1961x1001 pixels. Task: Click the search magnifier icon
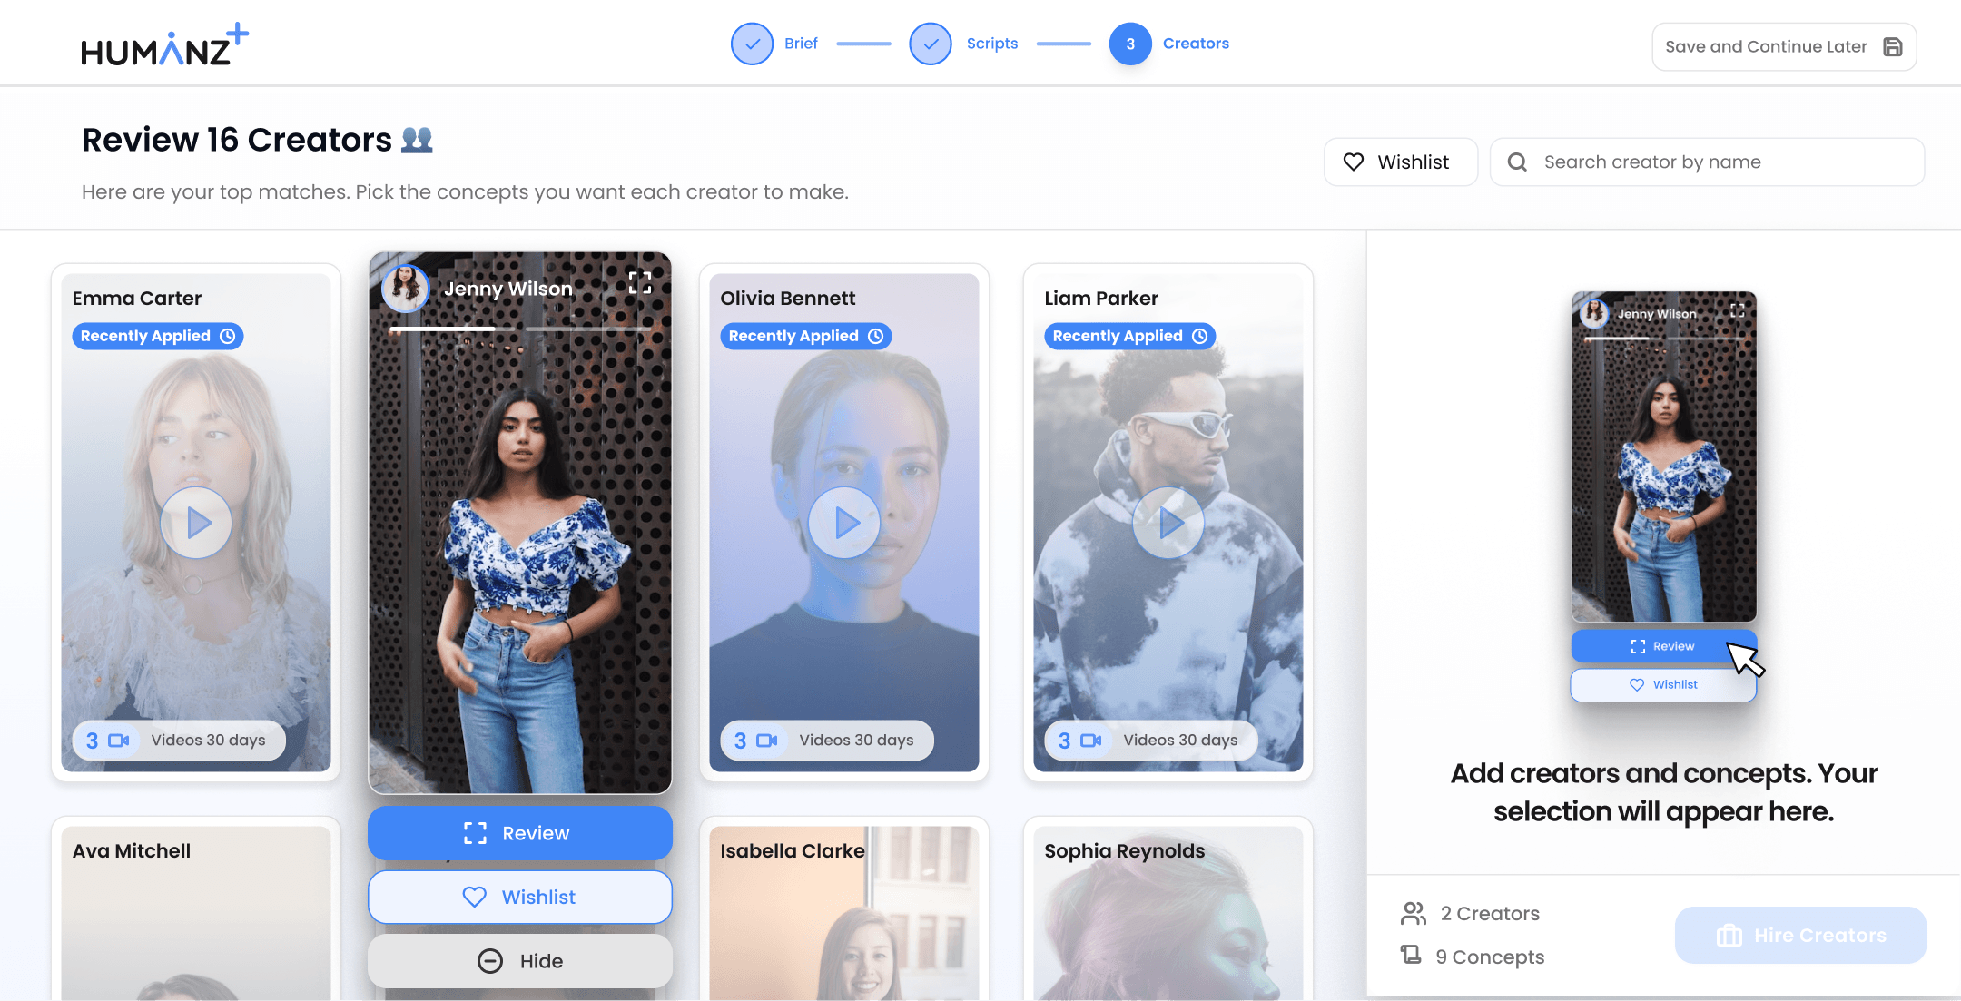click(x=1517, y=162)
